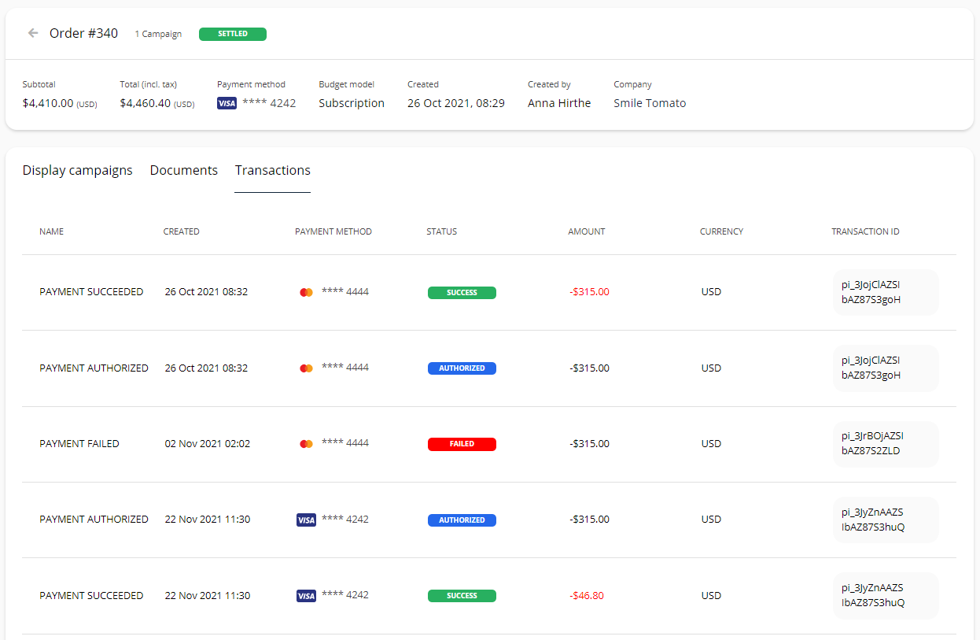Image resolution: width=980 pixels, height=640 pixels.
Task: Click Mastercard icon in 26 Oct Payment Authorized row
Action: 307,368
